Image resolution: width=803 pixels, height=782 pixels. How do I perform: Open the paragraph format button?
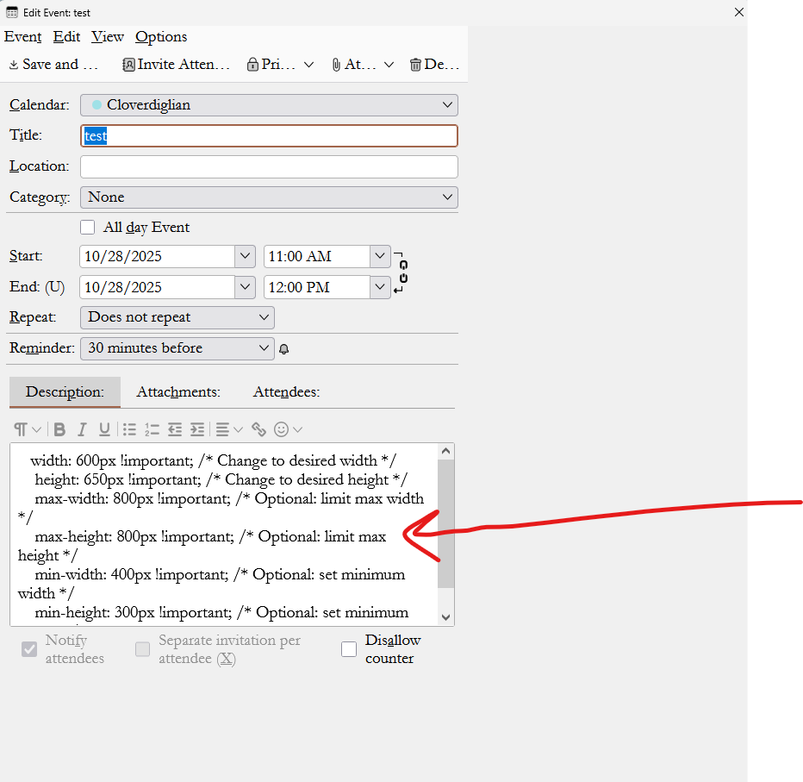click(28, 429)
